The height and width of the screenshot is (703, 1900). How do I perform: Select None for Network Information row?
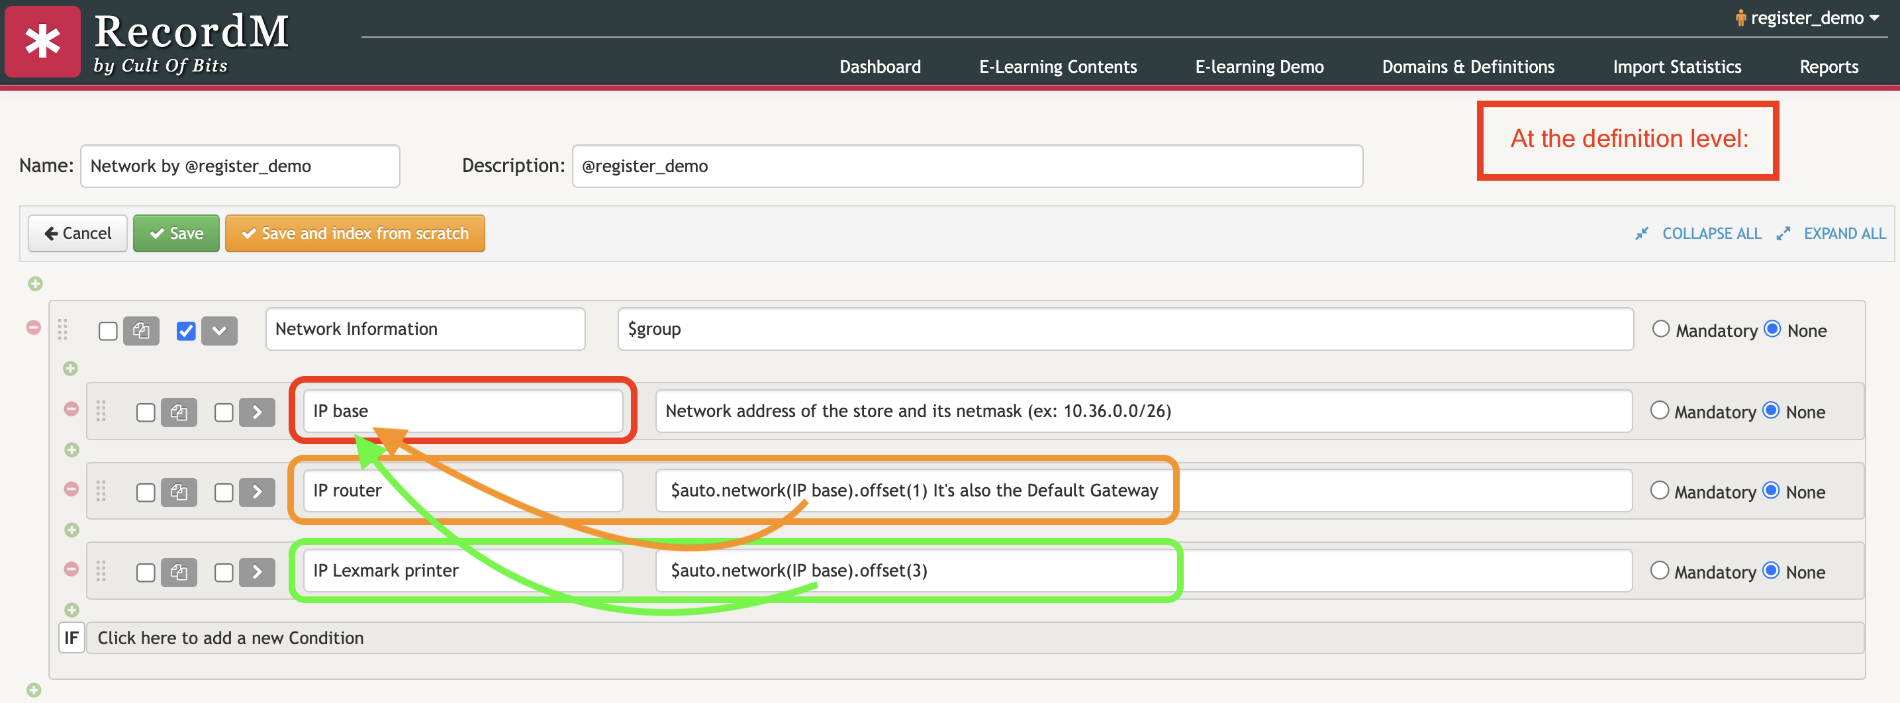tap(1772, 329)
